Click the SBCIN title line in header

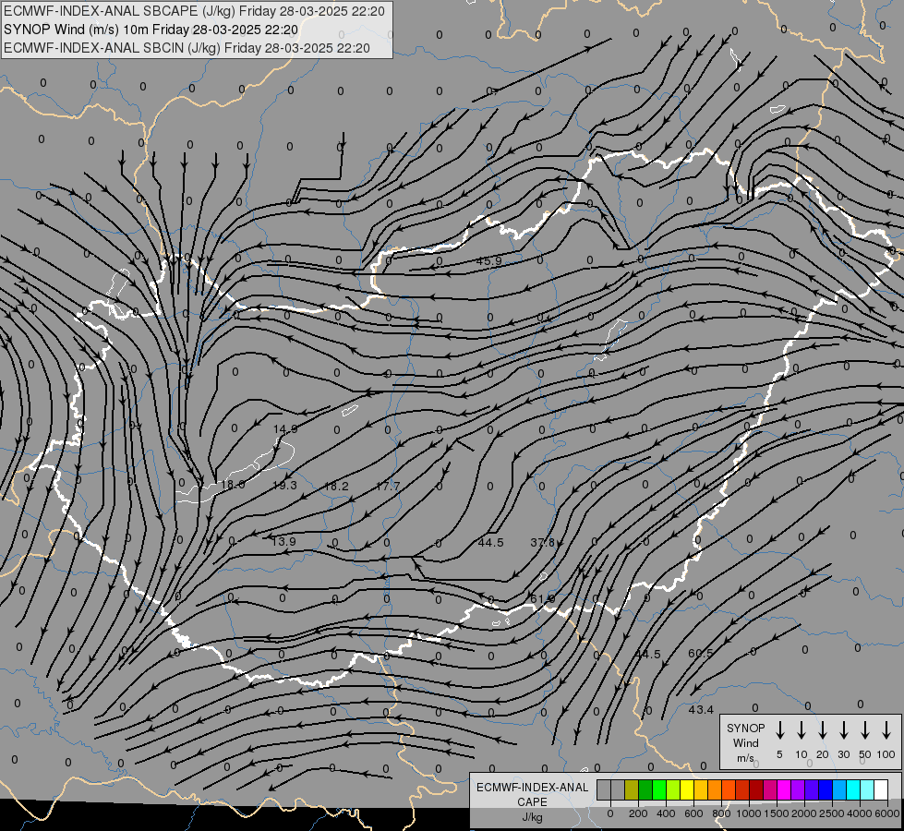(187, 48)
